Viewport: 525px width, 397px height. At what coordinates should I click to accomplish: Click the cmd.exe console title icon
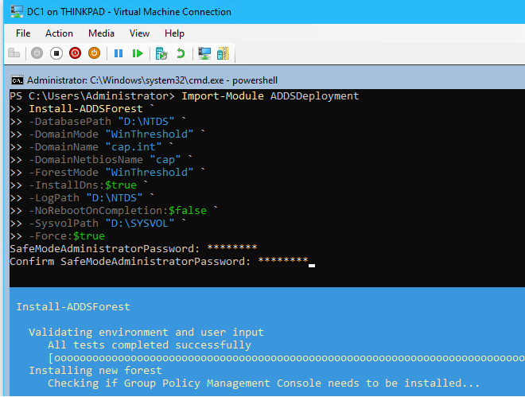(17, 80)
